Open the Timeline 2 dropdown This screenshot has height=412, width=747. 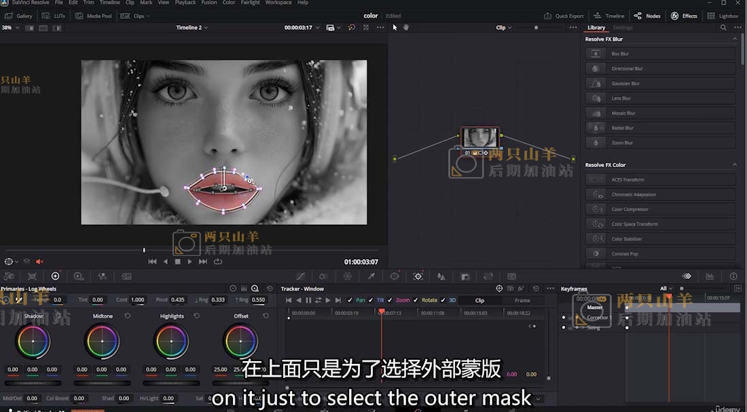tap(192, 27)
